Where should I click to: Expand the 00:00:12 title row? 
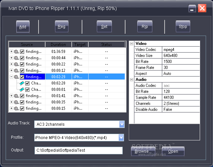[x=11, y=70]
